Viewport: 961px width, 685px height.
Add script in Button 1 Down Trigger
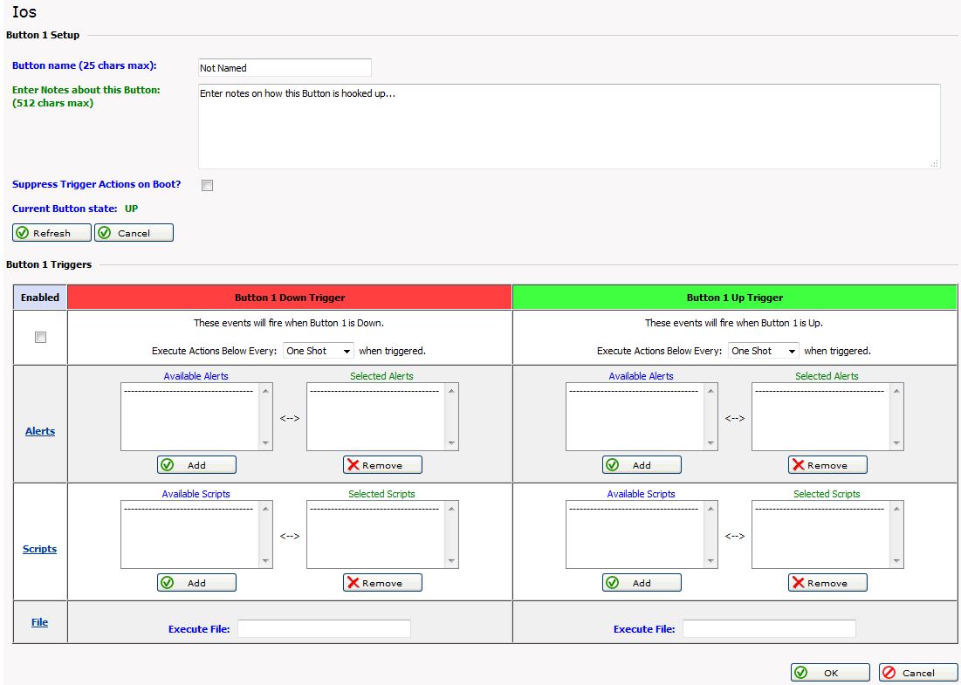pyautogui.click(x=196, y=583)
